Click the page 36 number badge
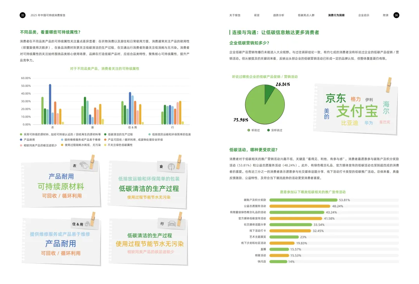This screenshot has height=284, width=419. click(396, 15)
